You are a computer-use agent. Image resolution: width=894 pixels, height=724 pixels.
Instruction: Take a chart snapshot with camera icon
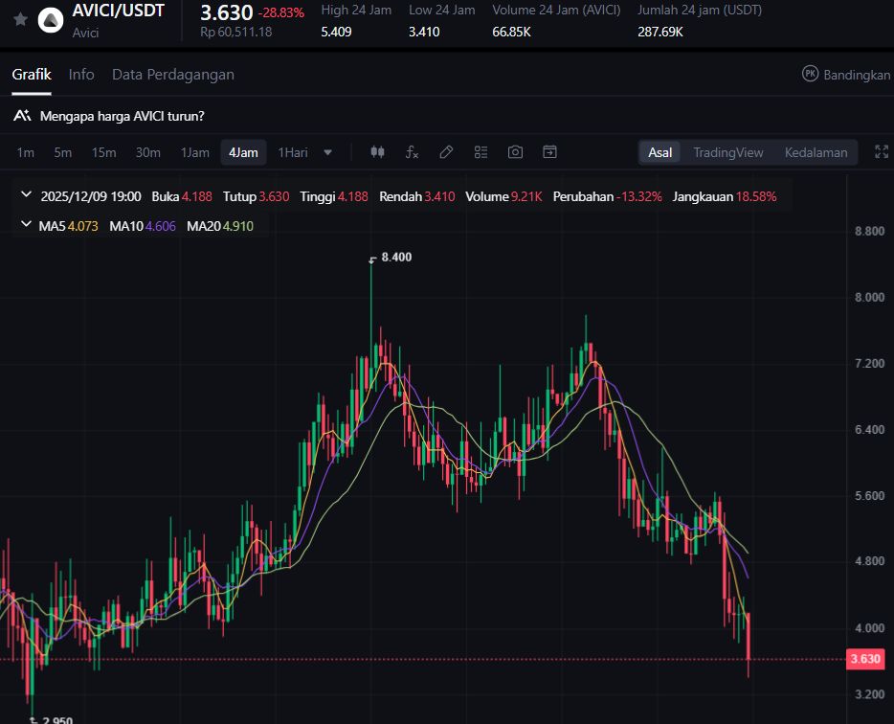(x=515, y=152)
